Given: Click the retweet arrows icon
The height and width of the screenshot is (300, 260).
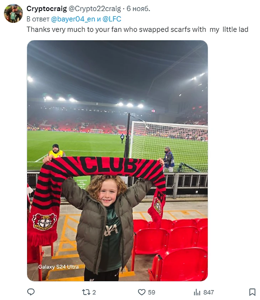Looking at the screenshot, I should point(85,292).
